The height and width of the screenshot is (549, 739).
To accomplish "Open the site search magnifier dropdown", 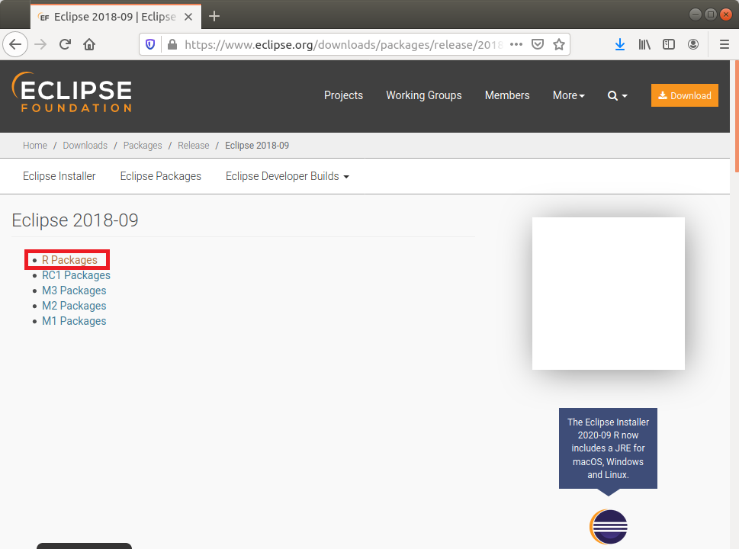I will tap(618, 95).
